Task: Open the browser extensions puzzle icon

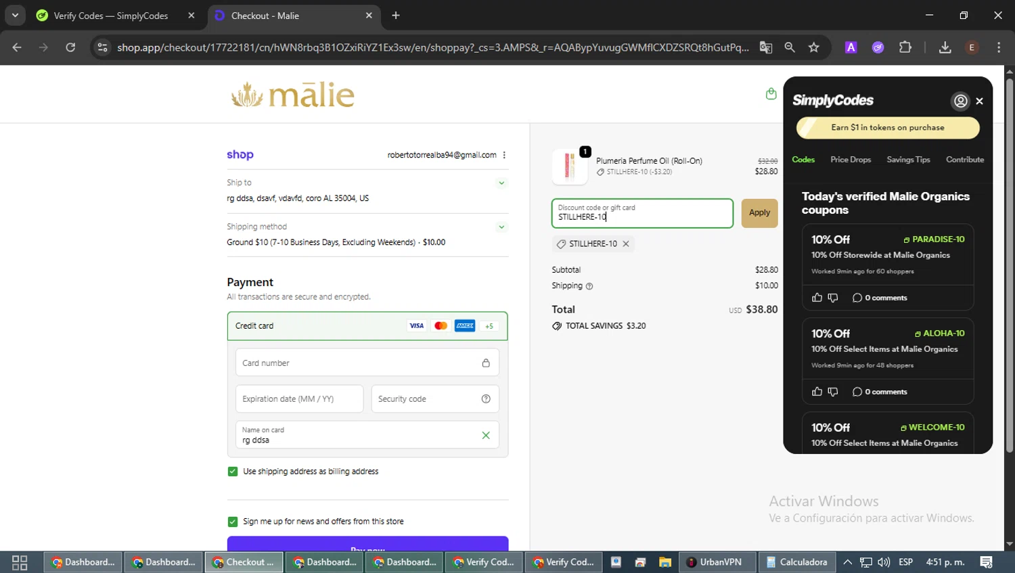Action: coord(905,47)
